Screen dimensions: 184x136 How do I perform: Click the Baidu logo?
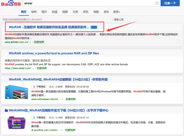click(11, 3)
